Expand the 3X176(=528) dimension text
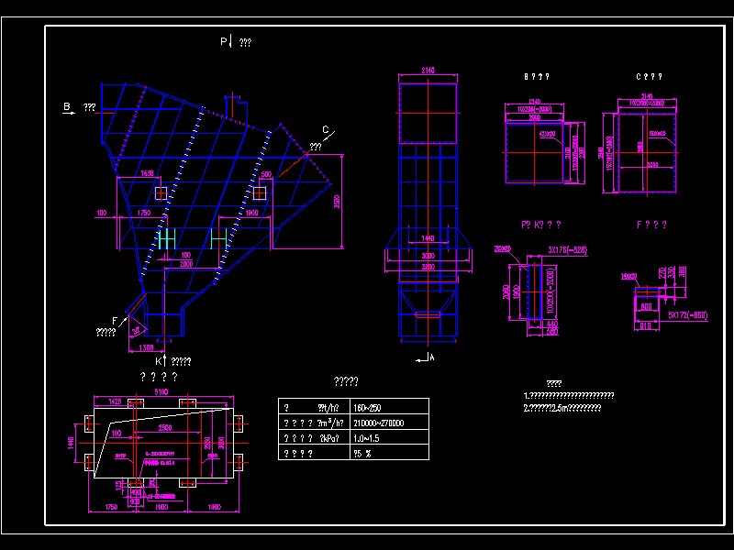734x550 pixels. point(567,248)
